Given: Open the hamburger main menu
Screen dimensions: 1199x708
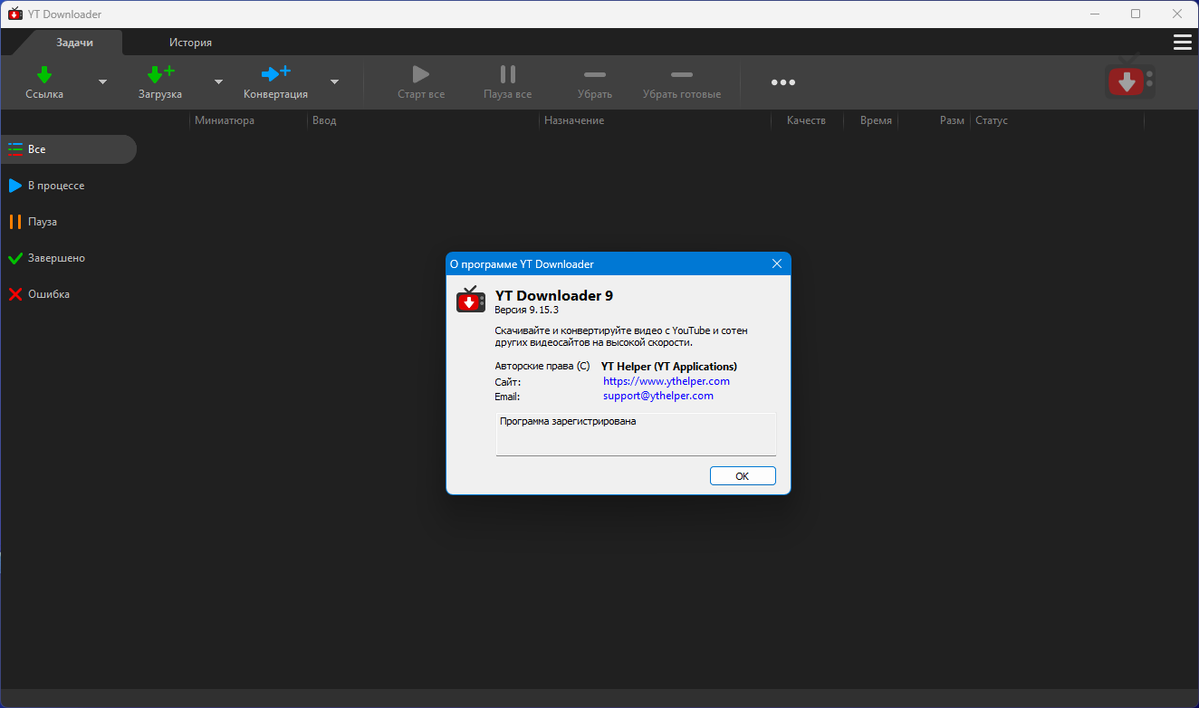Looking at the screenshot, I should (x=1182, y=42).
